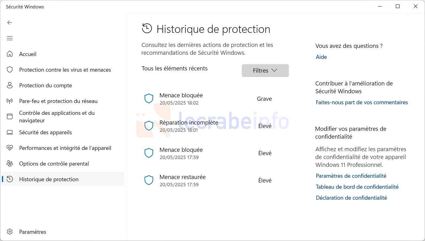The height and width of the screenshot is (241, 425).
Task: Open Tableau de bord de confidentialité link
Action: tap(357, 187)
